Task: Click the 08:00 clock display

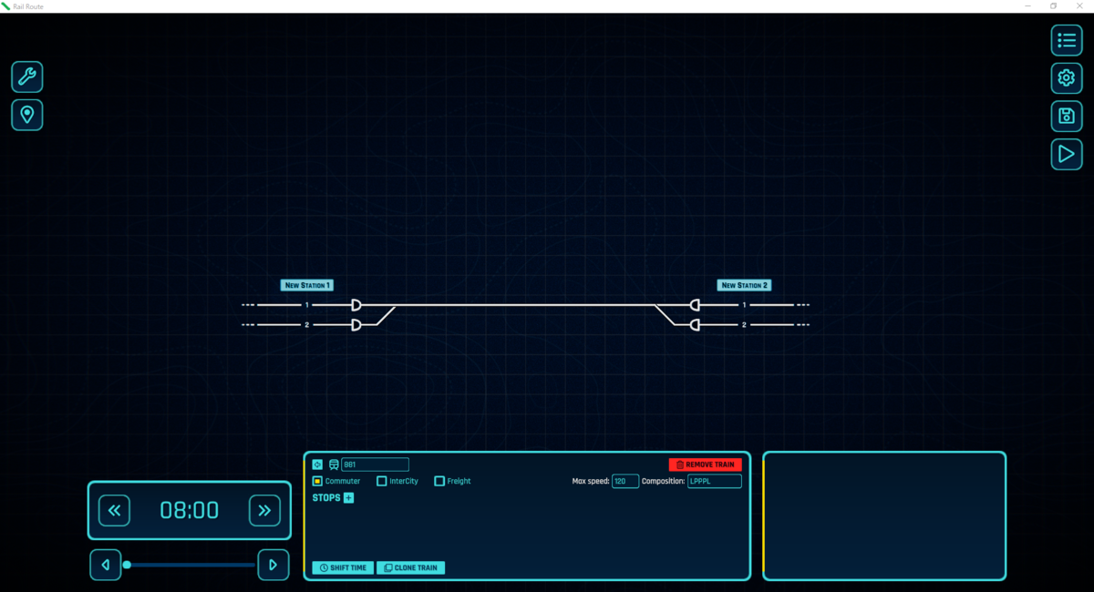Action: 190,511
